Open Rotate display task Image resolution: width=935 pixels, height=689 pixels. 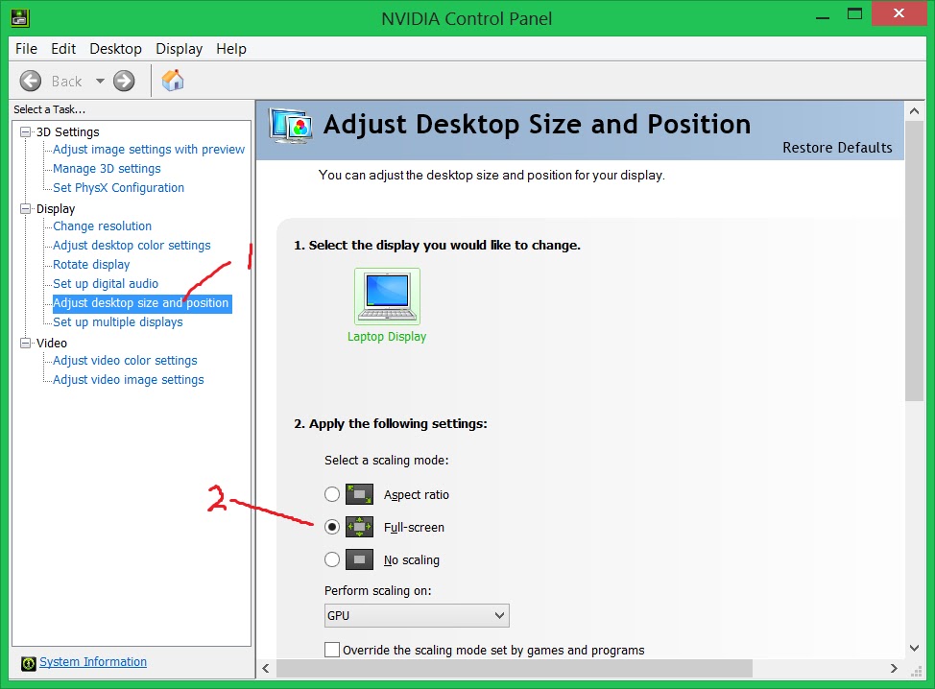click(x=91, y=264)
